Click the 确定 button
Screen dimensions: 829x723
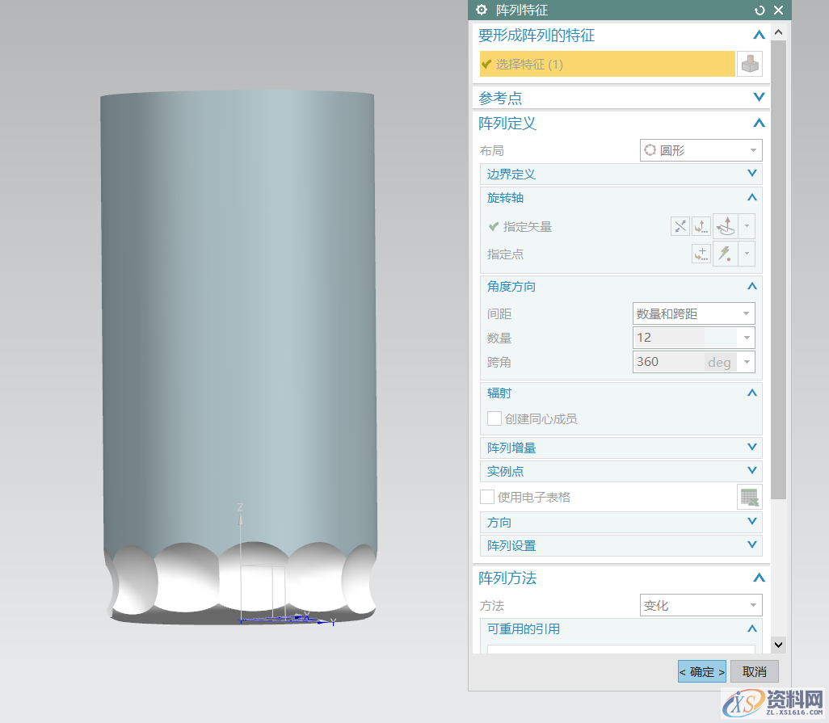tap(701, 671)
